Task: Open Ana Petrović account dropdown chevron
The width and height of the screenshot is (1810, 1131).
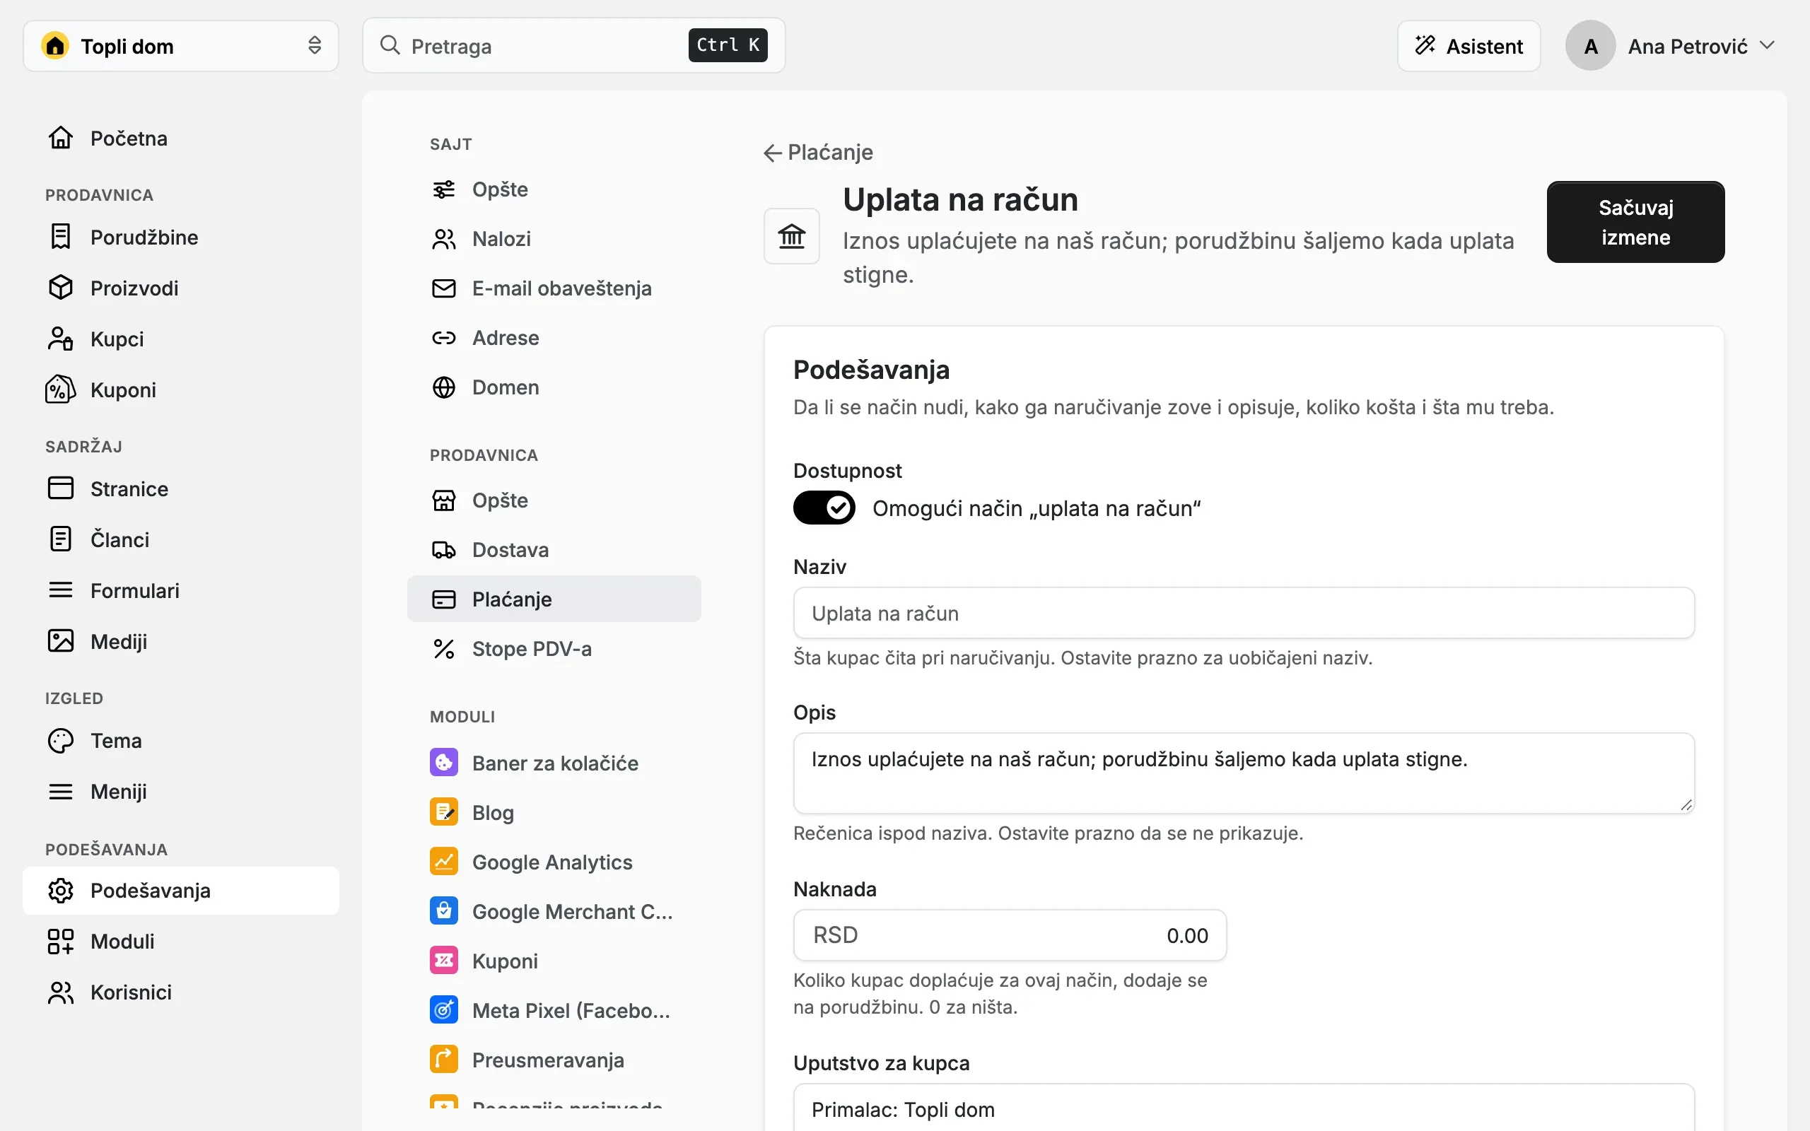Action: [1768, 46]
